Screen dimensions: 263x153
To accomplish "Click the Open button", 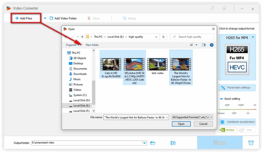I will (181, 124).
